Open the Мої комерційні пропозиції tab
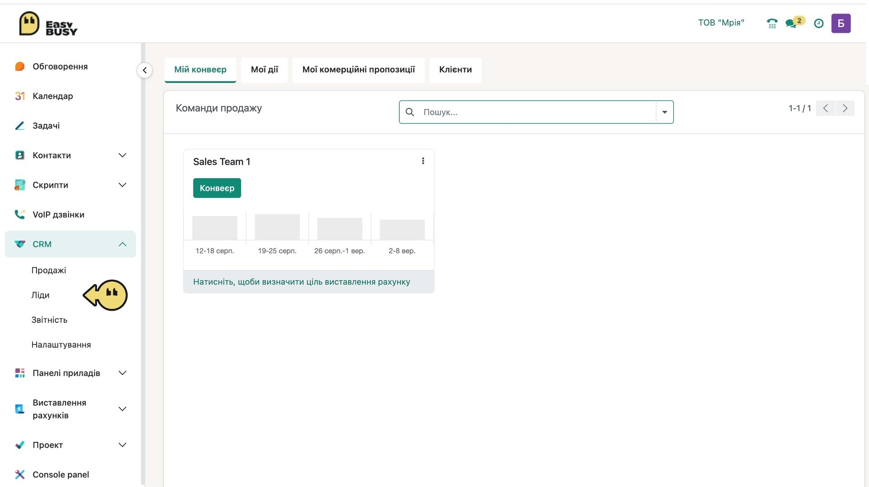This screenshot has height=487, width=869. pos(359,69)
